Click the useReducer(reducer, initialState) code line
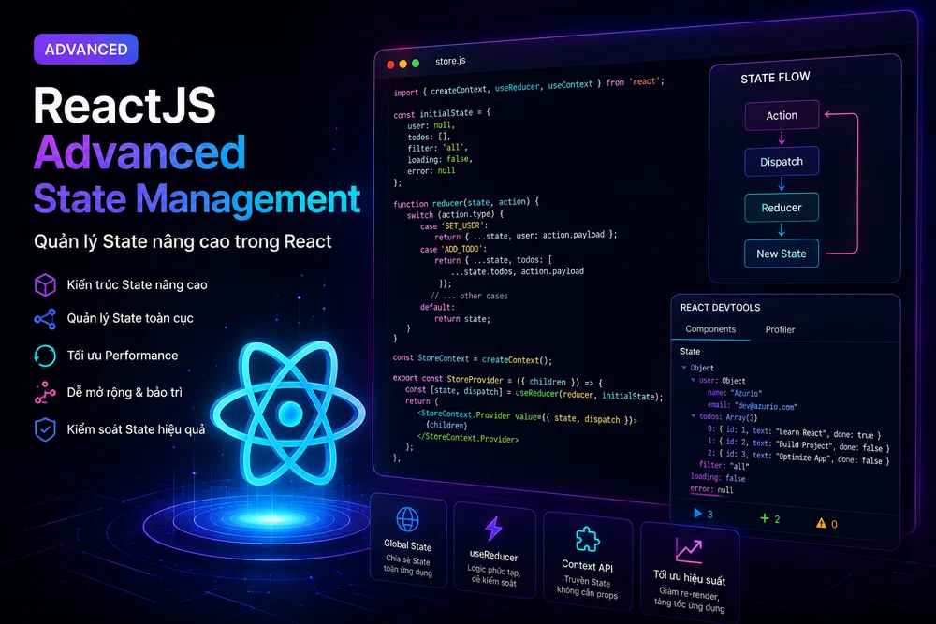This screenshot has height=624, width=936. pos(534,393)
